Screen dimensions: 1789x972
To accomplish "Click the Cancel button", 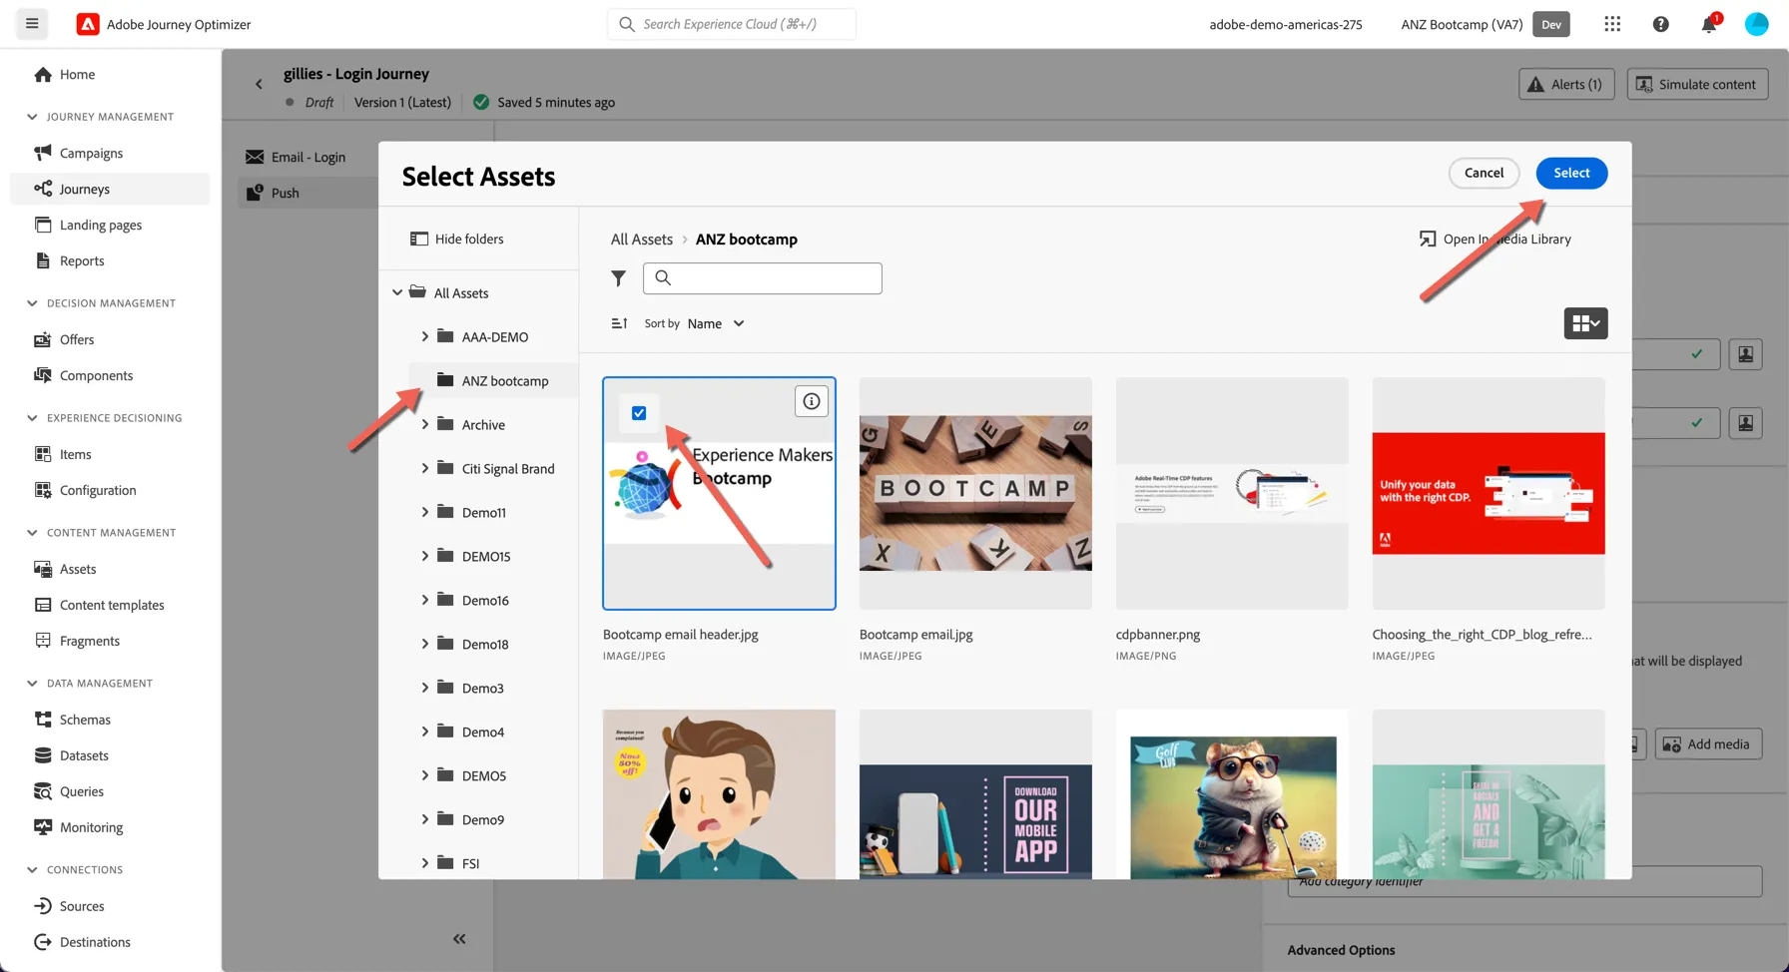I will pos(1484,173).
